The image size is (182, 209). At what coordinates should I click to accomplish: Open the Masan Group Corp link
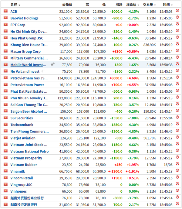click(x=25, y=51)
